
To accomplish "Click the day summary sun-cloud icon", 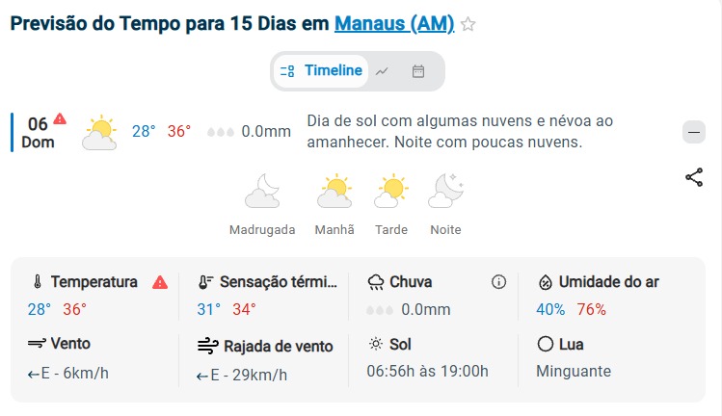I will pos(99,133).
